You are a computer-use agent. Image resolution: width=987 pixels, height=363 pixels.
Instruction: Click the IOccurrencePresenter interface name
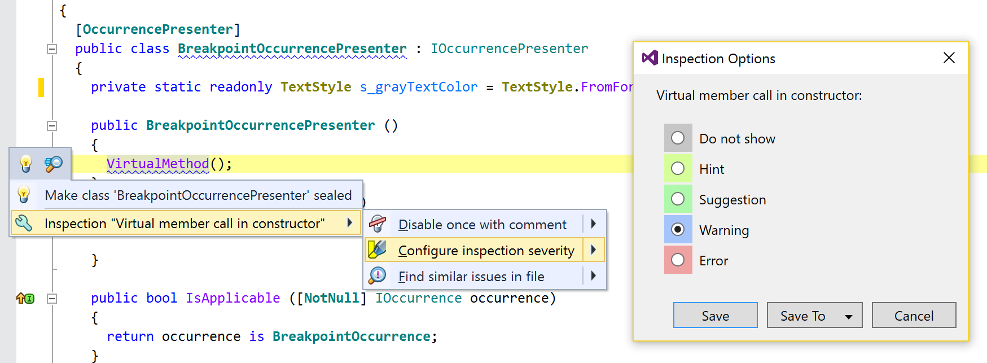(510, 49)
